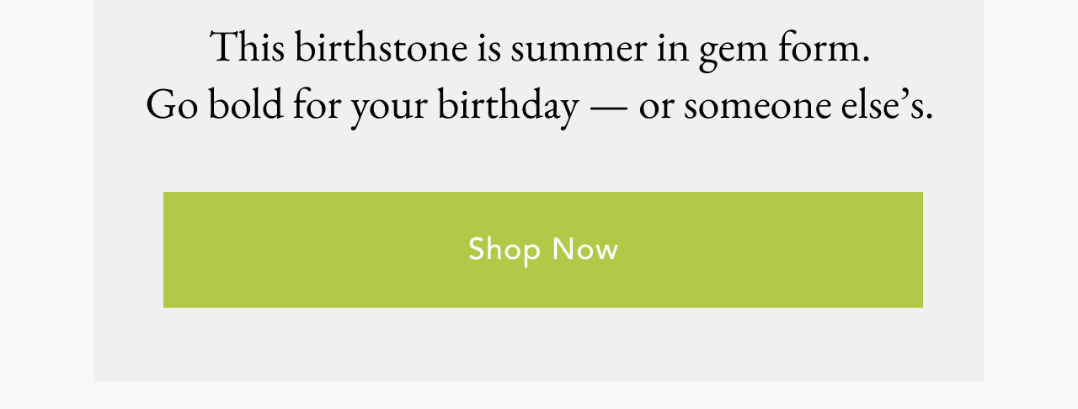The width and height of the screenshot is (1078, 409).
Task: Click the green area right of 'Shop Now'
Action: point(771,250)
